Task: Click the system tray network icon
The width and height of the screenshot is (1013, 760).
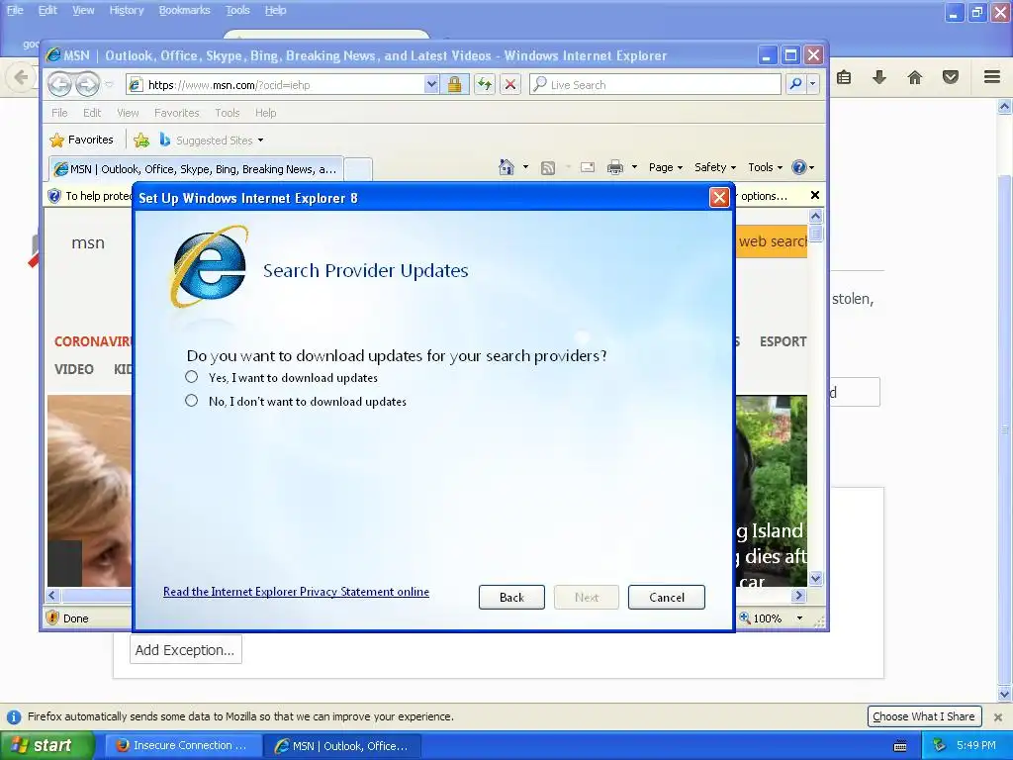Action: (x=940, y=745)
